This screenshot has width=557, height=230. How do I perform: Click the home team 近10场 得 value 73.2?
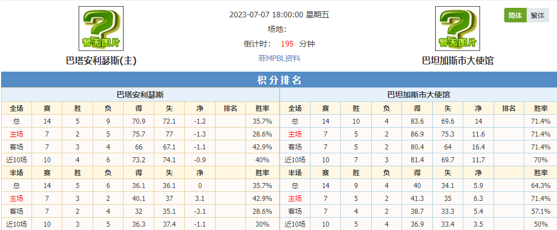tap(139, 160)
